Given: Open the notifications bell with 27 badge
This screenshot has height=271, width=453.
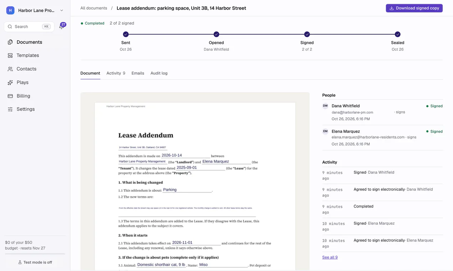Looking at the screenshot, I should [62, 26].
